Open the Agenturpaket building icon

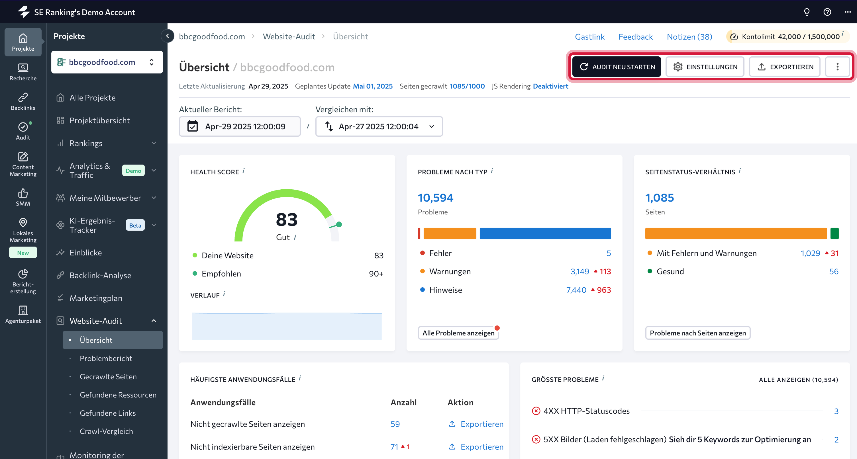(23, 314)
